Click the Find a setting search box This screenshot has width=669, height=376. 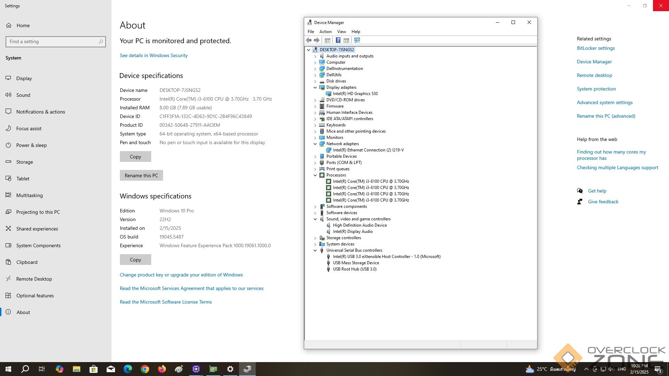pyautogui.click(x=52, y=42)
